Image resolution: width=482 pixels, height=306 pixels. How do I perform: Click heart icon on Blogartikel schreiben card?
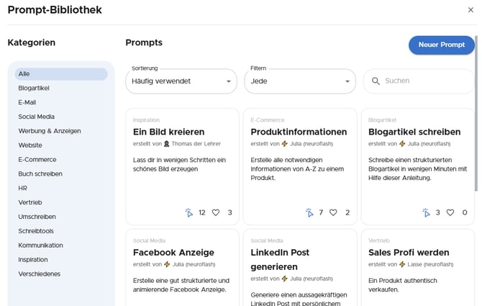coord(450,212)
